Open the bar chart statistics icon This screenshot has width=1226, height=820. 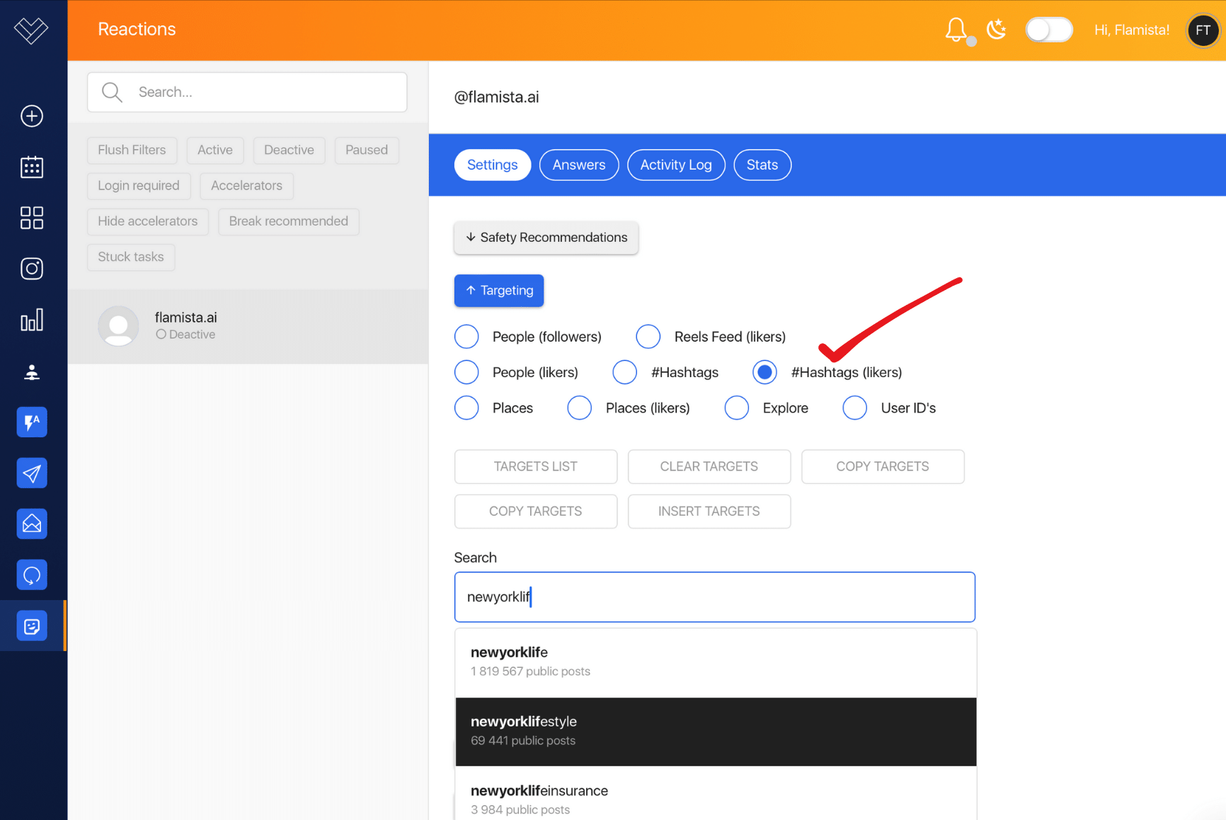tap(32, 320)
